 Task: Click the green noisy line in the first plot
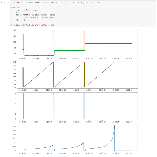(108, 43)
